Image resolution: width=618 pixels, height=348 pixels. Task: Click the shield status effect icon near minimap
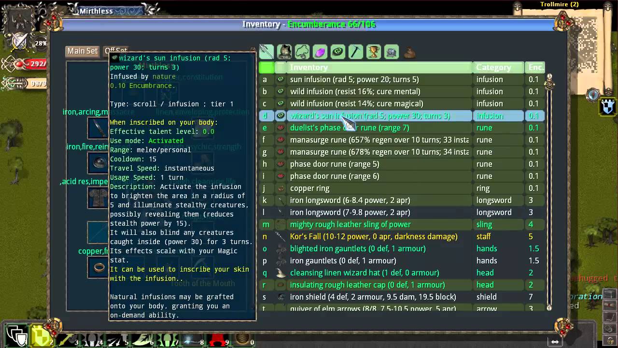(x=608, y=107)
